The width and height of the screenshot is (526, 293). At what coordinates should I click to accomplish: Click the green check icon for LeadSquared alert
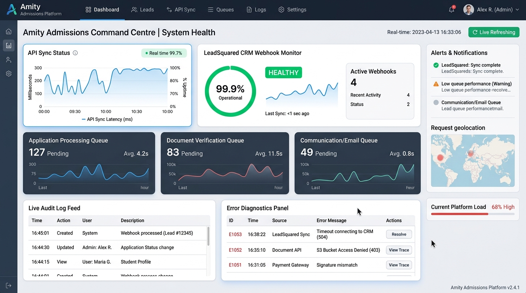point(436,65)
